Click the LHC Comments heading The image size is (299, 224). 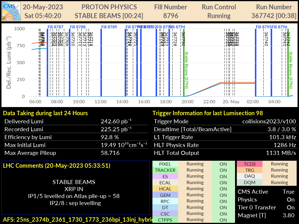coord(57,166)
